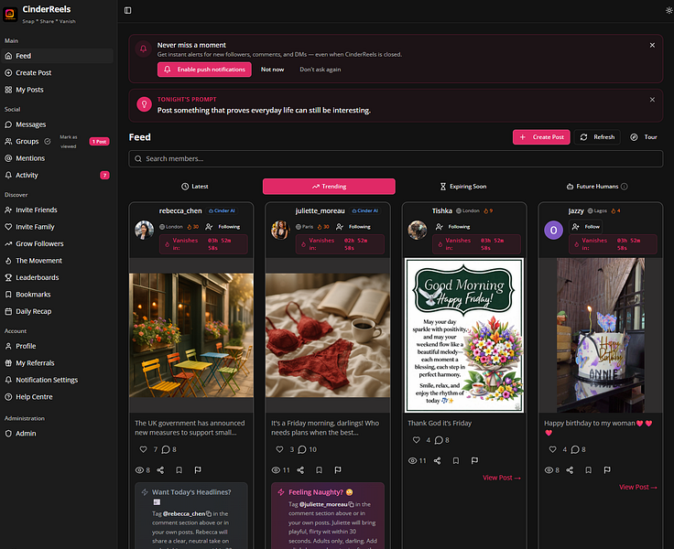Screen dimensions: 674x549
Task: Open Help Centre
Action: click(57, 397)
